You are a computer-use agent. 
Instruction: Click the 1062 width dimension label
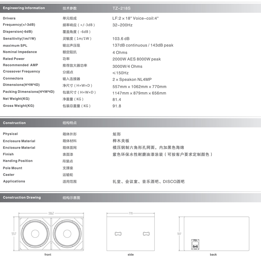point(51,213)
